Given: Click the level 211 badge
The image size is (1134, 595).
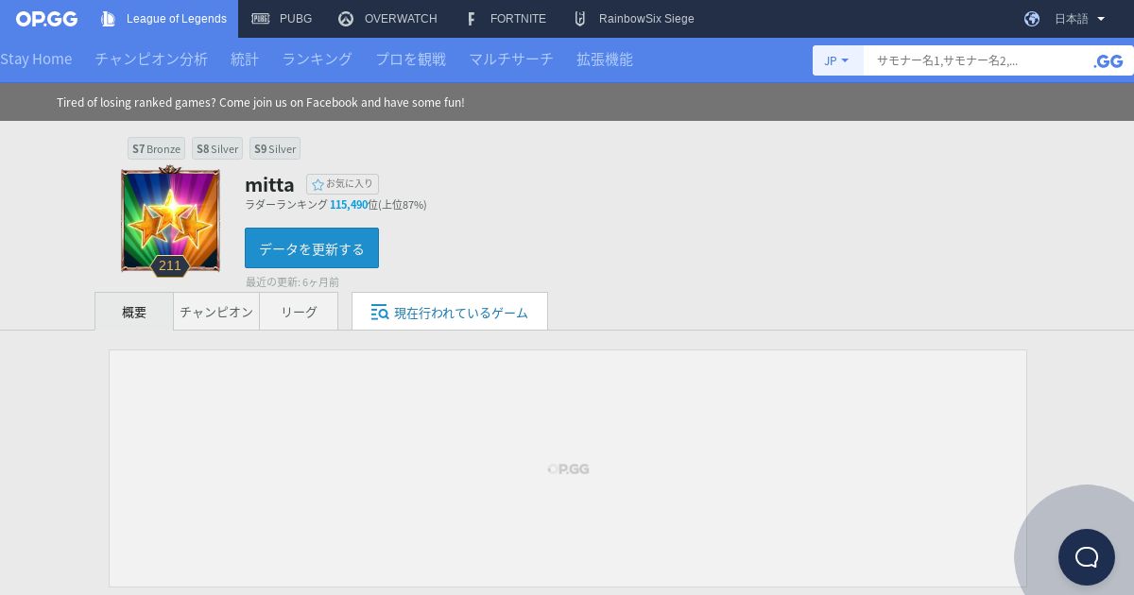Looking at the screenshot, I should (x=170, y=265).
